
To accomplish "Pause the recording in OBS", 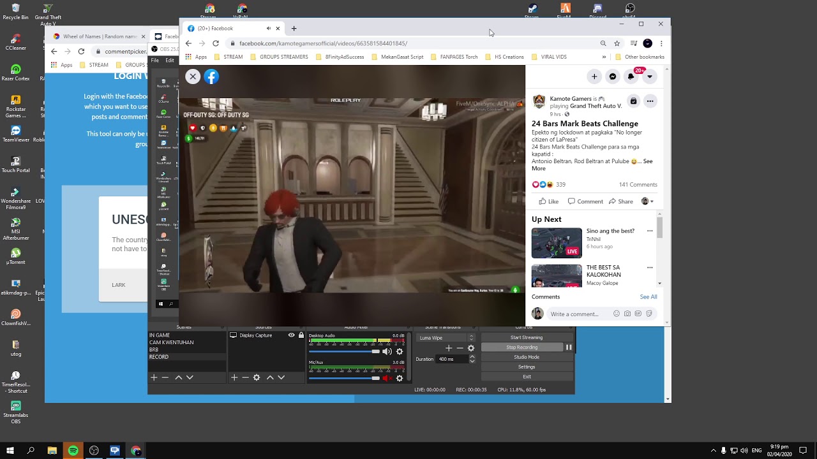I will (x=569, y=347).
